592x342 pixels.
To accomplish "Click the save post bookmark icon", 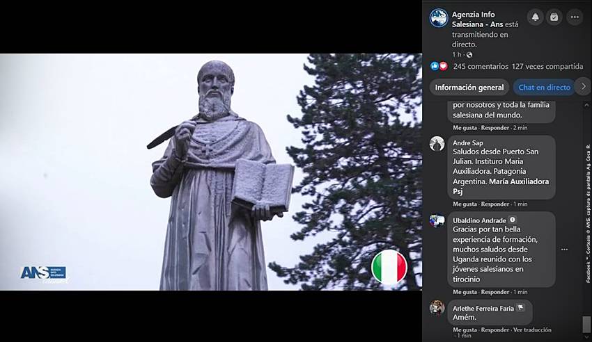I will (x=554, y=17).
